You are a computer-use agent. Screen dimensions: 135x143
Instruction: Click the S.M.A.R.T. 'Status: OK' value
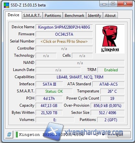click(x=54, y=91)
